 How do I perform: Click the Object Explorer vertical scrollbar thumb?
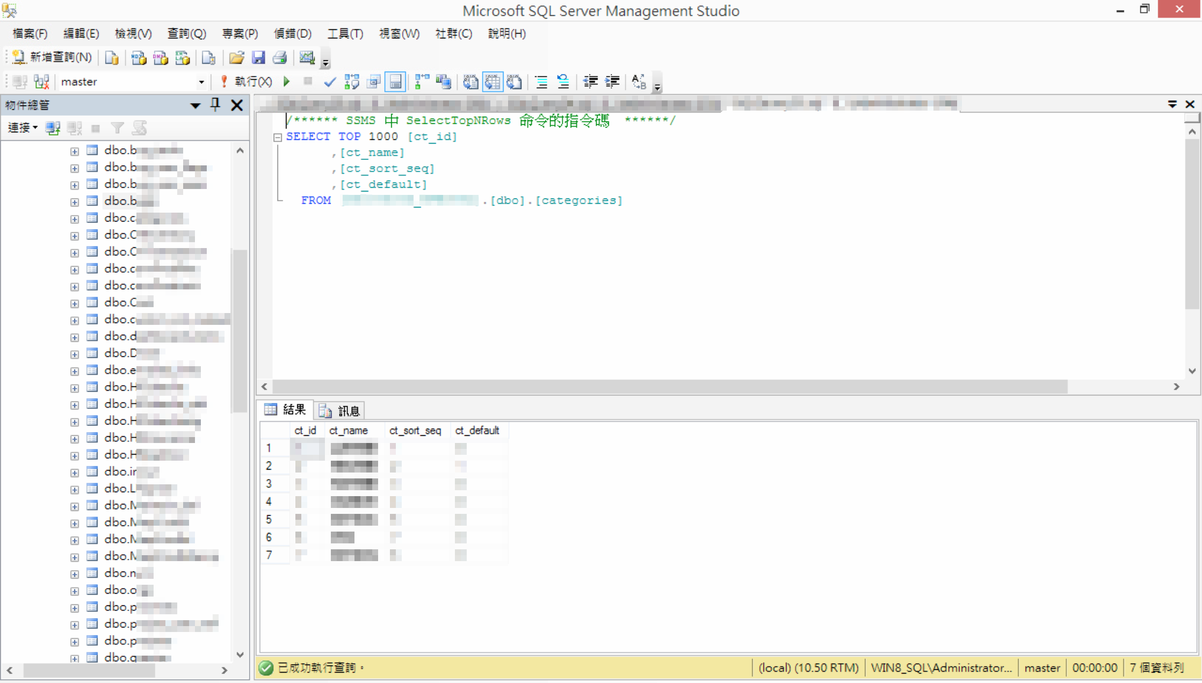[240, 330]
